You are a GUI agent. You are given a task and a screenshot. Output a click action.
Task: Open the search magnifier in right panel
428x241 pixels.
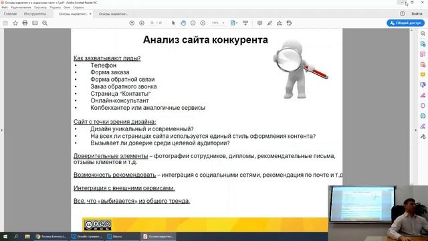click(x=423, y=33)
